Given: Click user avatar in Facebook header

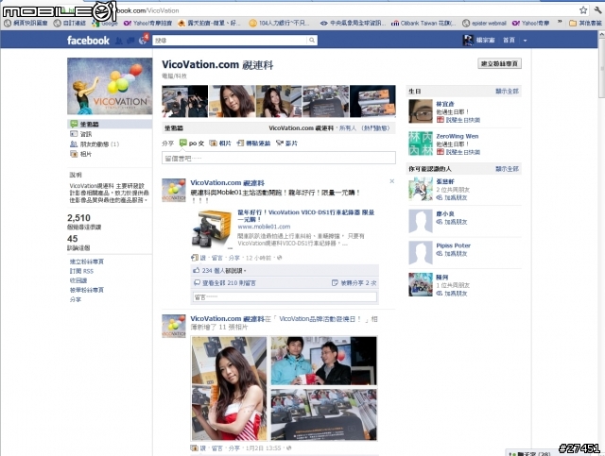Looking at the screenshot, I should pos(468,40).
